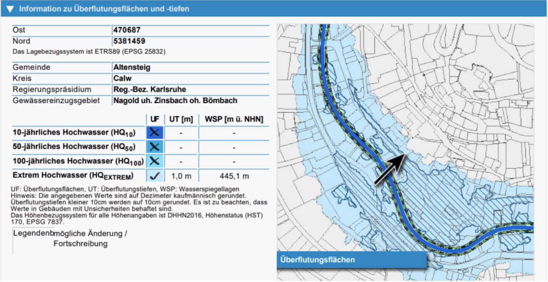
Task: Select the Nord coordinate value 5381459
Action: [129, 41]
